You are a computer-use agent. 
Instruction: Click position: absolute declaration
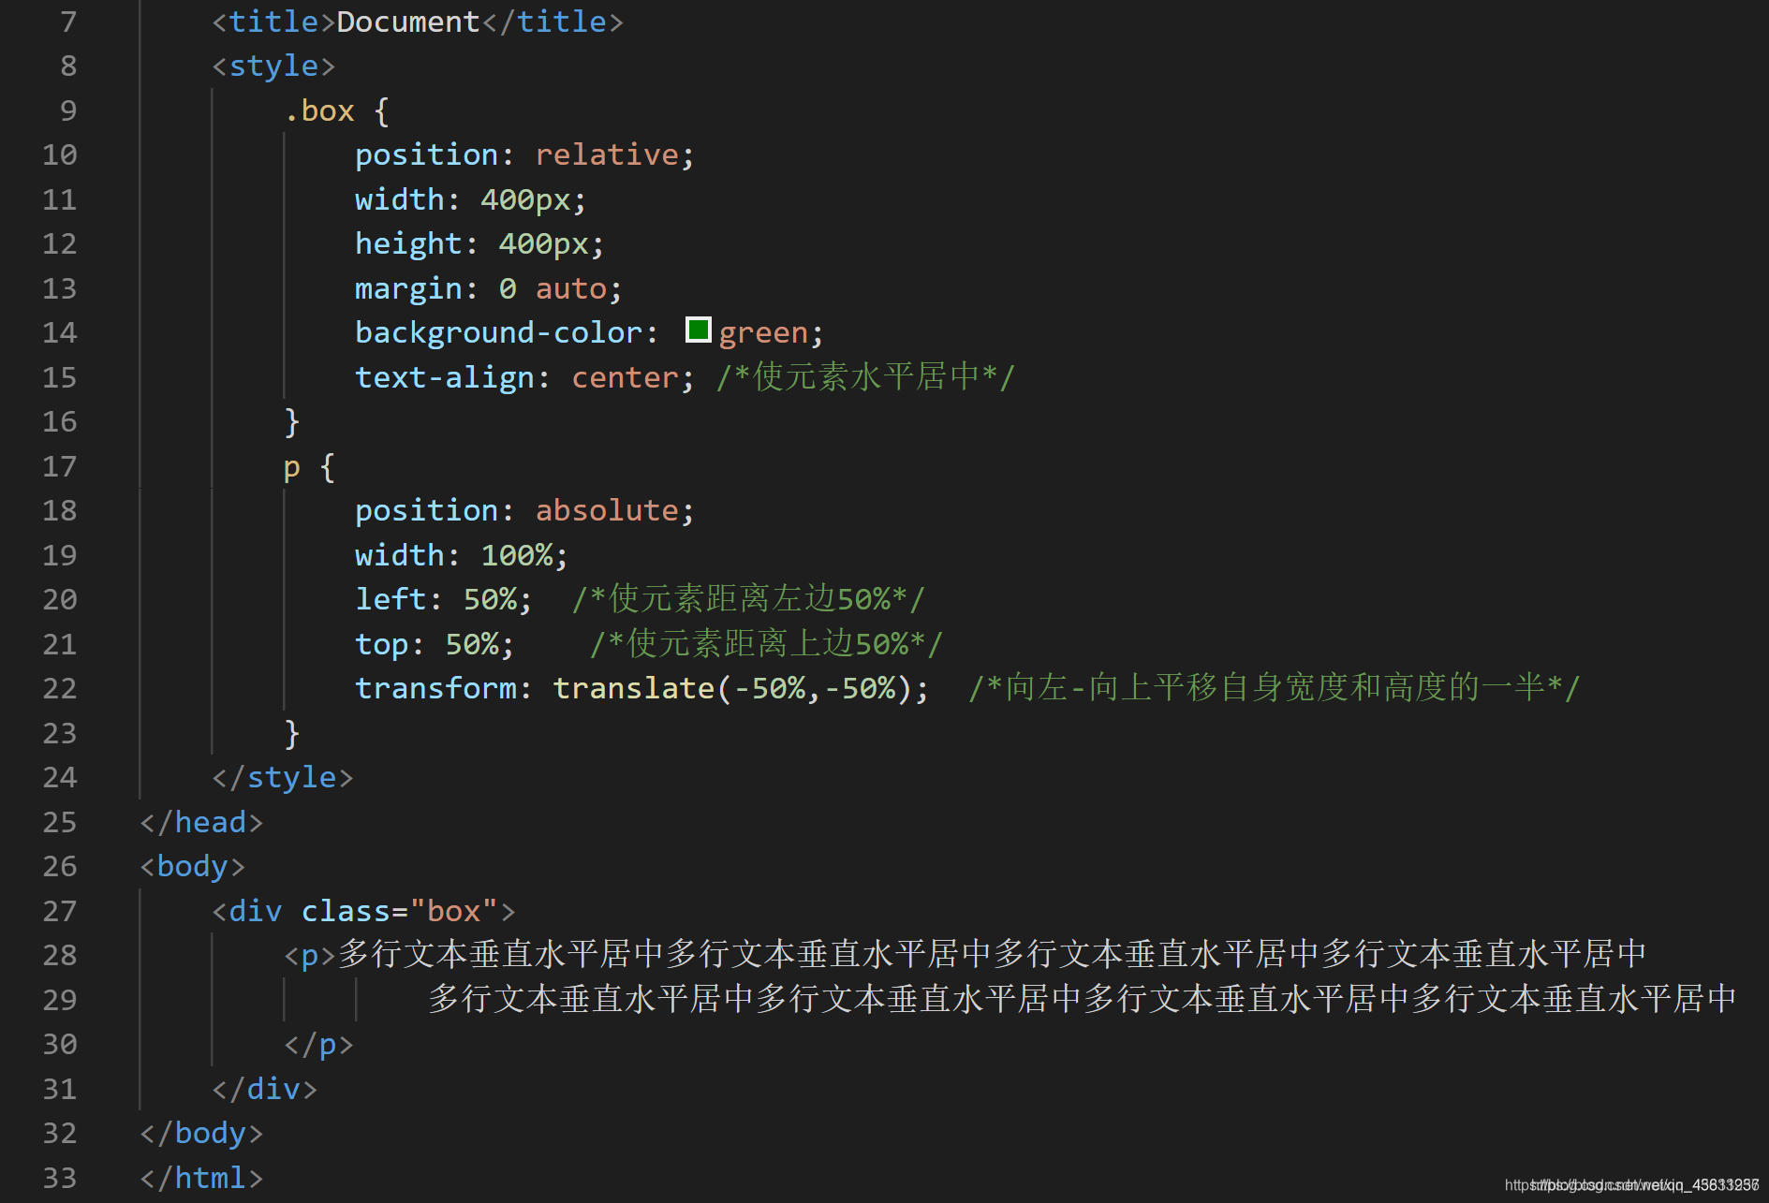tap(524, 510)
